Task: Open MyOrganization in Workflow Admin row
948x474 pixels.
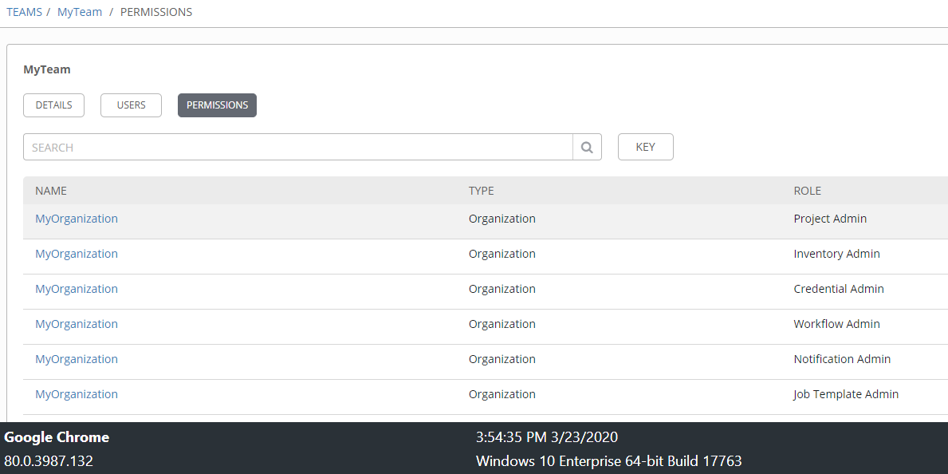Action: 77,324
